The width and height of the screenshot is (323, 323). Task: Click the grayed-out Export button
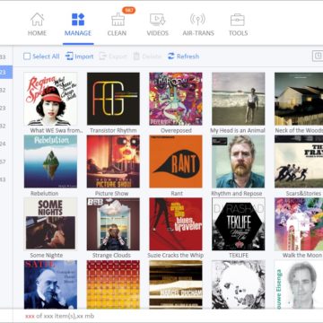[x=113, y=57]
